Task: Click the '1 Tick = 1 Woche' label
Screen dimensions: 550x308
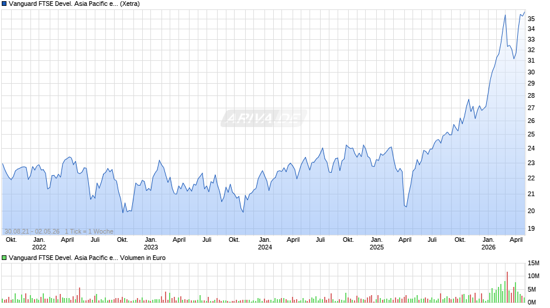Action: (89, 231)
